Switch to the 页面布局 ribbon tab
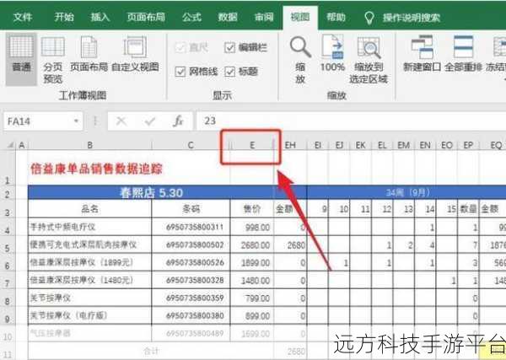The image size is (506, 360). pyautogui.click(x=146, y=17)
